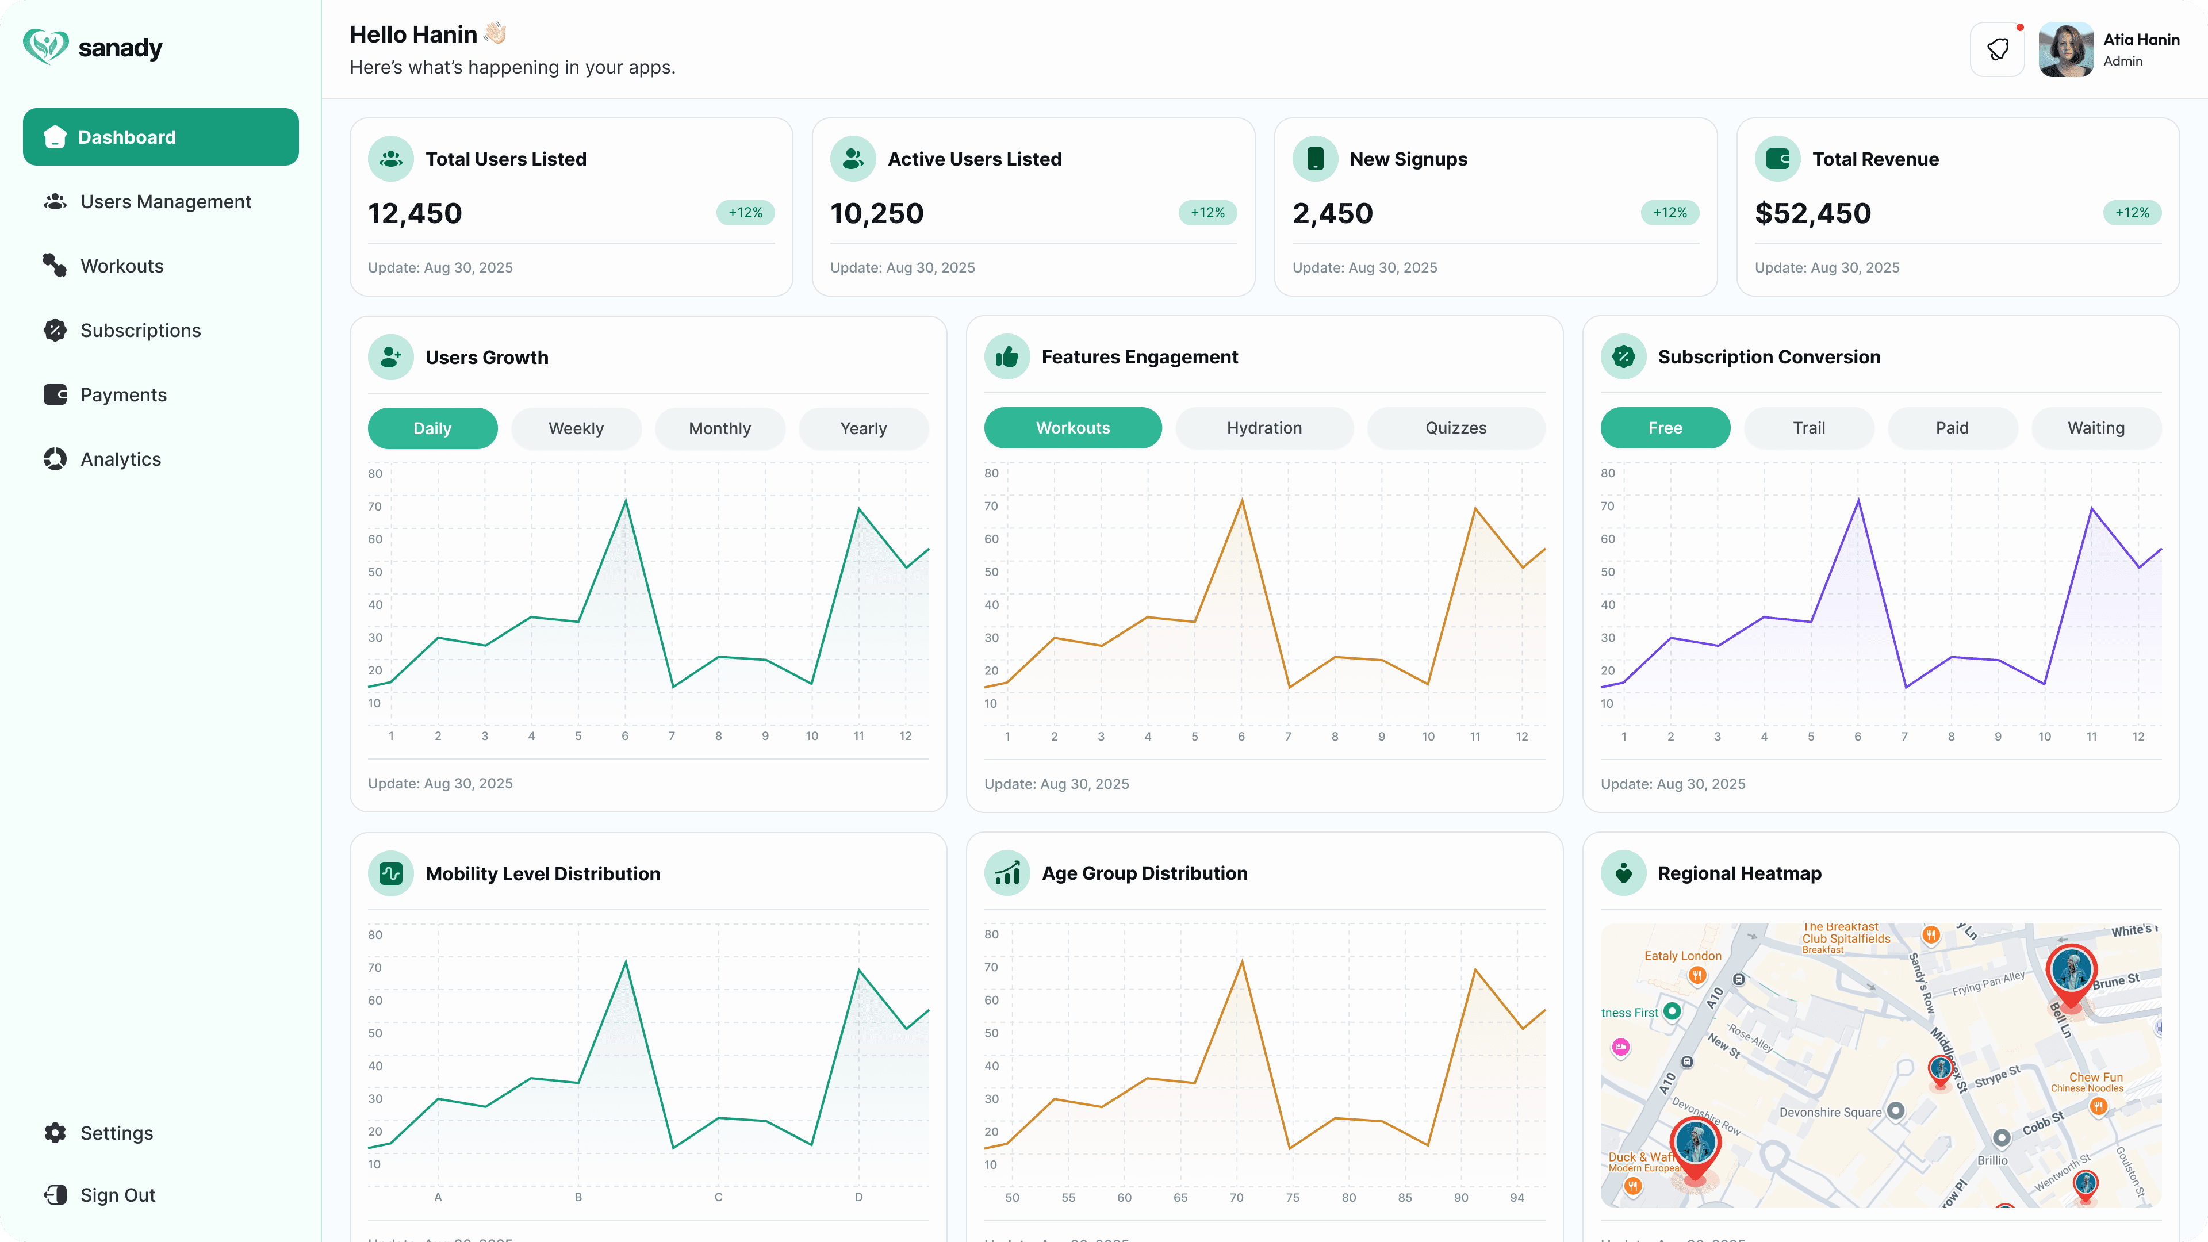Switch Users Growth to Weekly
Viewport: 2208px width, 1242px height.
(x=576, y=428)
